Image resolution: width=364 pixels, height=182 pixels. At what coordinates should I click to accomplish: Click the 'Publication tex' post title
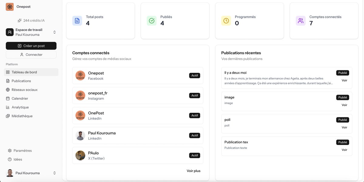coord(236,142)
